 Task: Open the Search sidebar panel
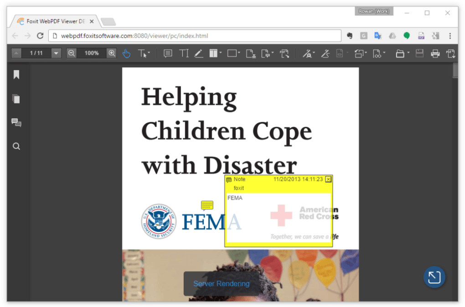16,146
